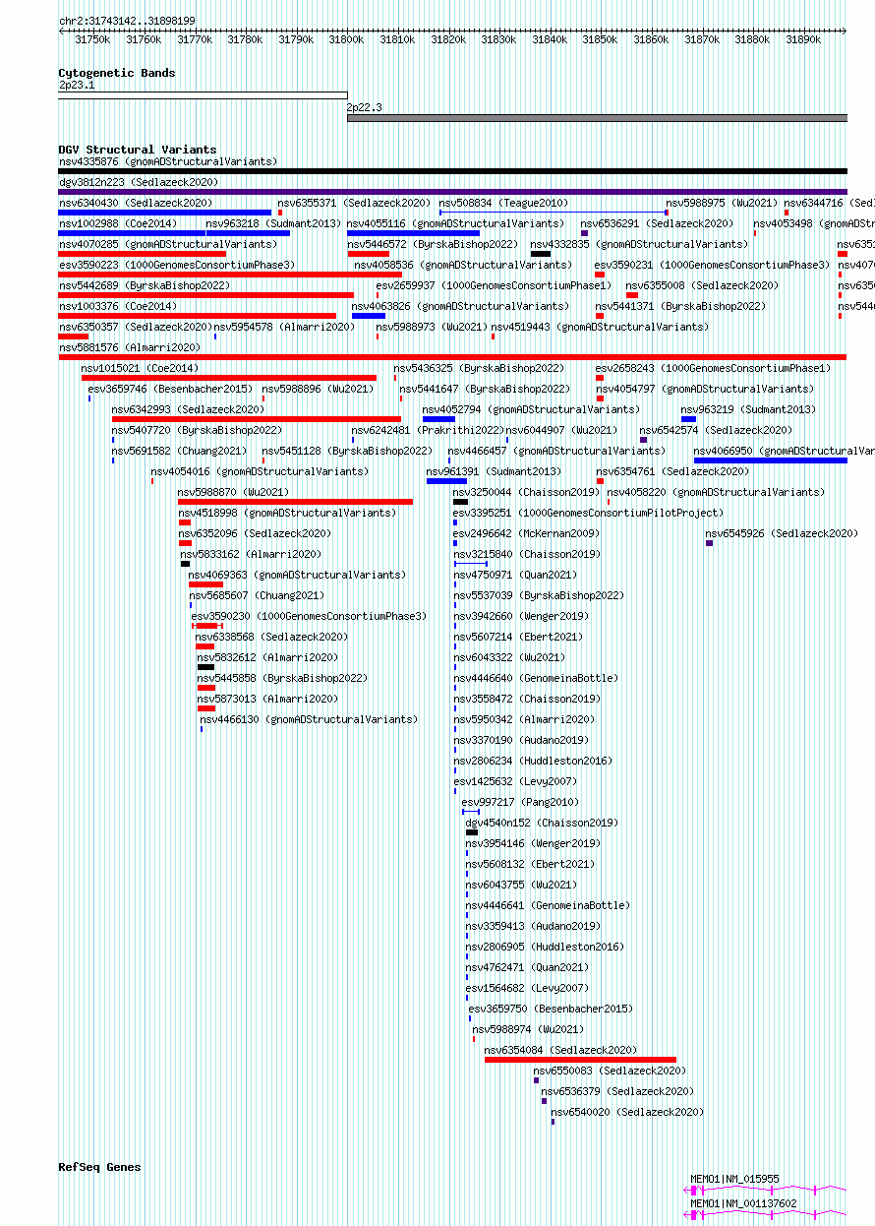875x1226 pixels.
Task: Select nsv5436325 (ByrskaBishop2022)
Action: (479, 368)
